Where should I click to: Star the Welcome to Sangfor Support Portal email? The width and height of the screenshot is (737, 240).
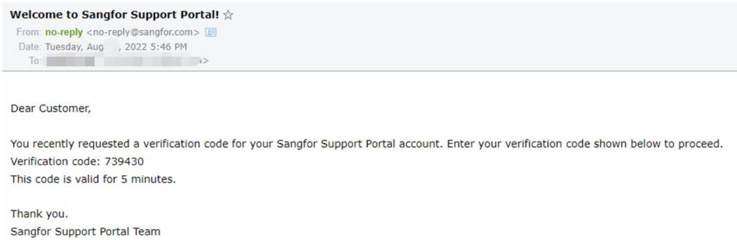pyautogui.click(x=228, y=16)
